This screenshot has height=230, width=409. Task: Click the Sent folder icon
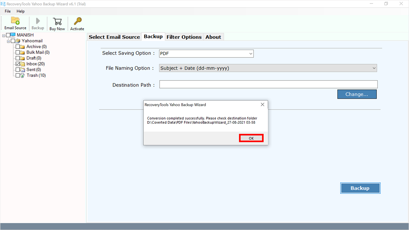click(x=23, y=70)
